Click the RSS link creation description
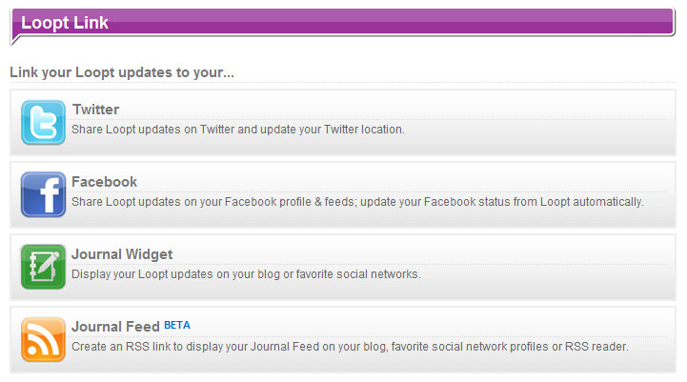 pyautogui.click(x=350, y=347)
